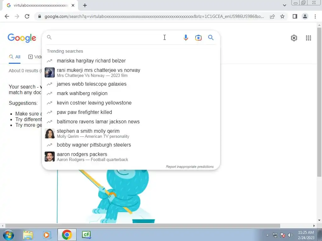Open the Windows Start menu

(8, 235)
